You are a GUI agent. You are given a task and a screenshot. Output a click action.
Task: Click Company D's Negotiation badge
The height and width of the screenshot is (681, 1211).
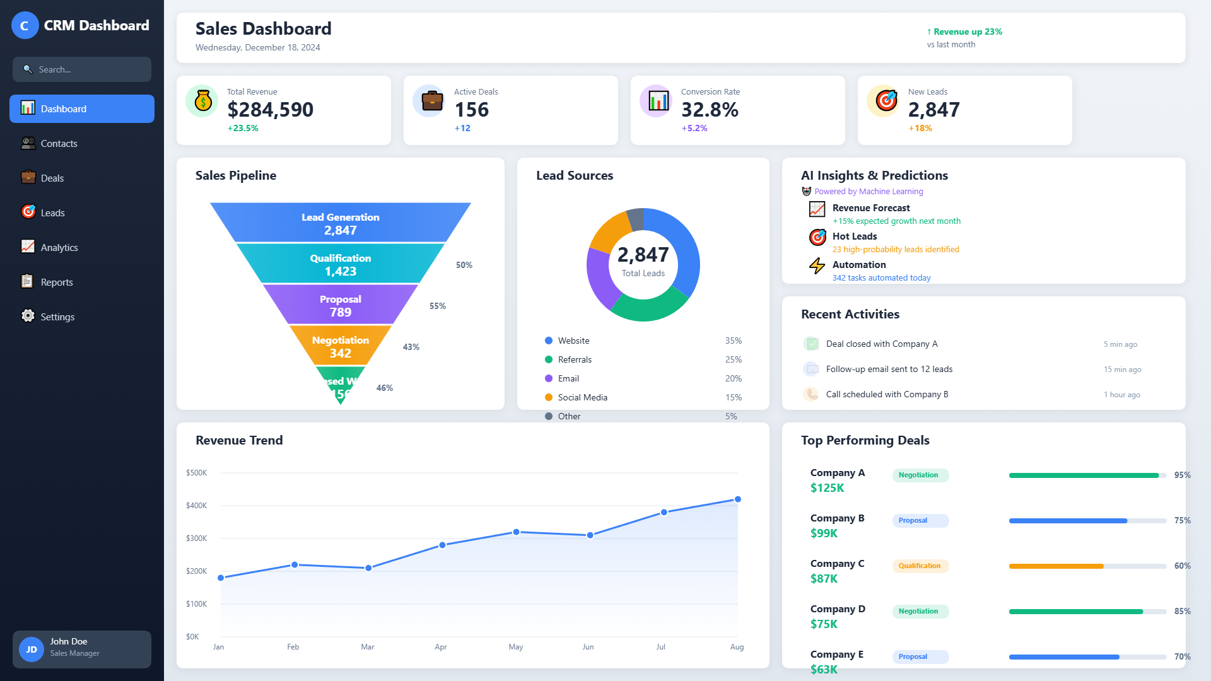coord(920,612)
